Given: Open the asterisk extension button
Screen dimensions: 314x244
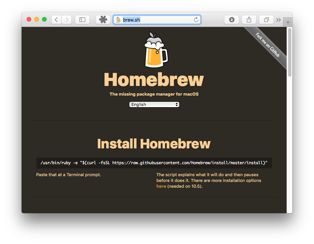Looking at the screenshot, I should click(103, 20).
